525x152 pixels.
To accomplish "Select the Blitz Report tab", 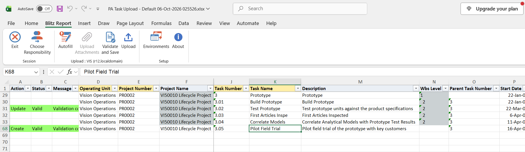I will 58,23.
